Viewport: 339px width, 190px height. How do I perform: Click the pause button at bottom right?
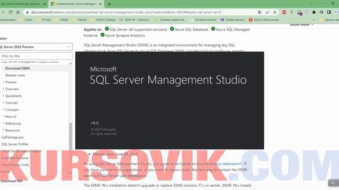point(333,183)
